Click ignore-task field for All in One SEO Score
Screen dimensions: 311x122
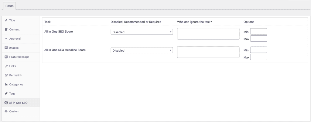208,34
